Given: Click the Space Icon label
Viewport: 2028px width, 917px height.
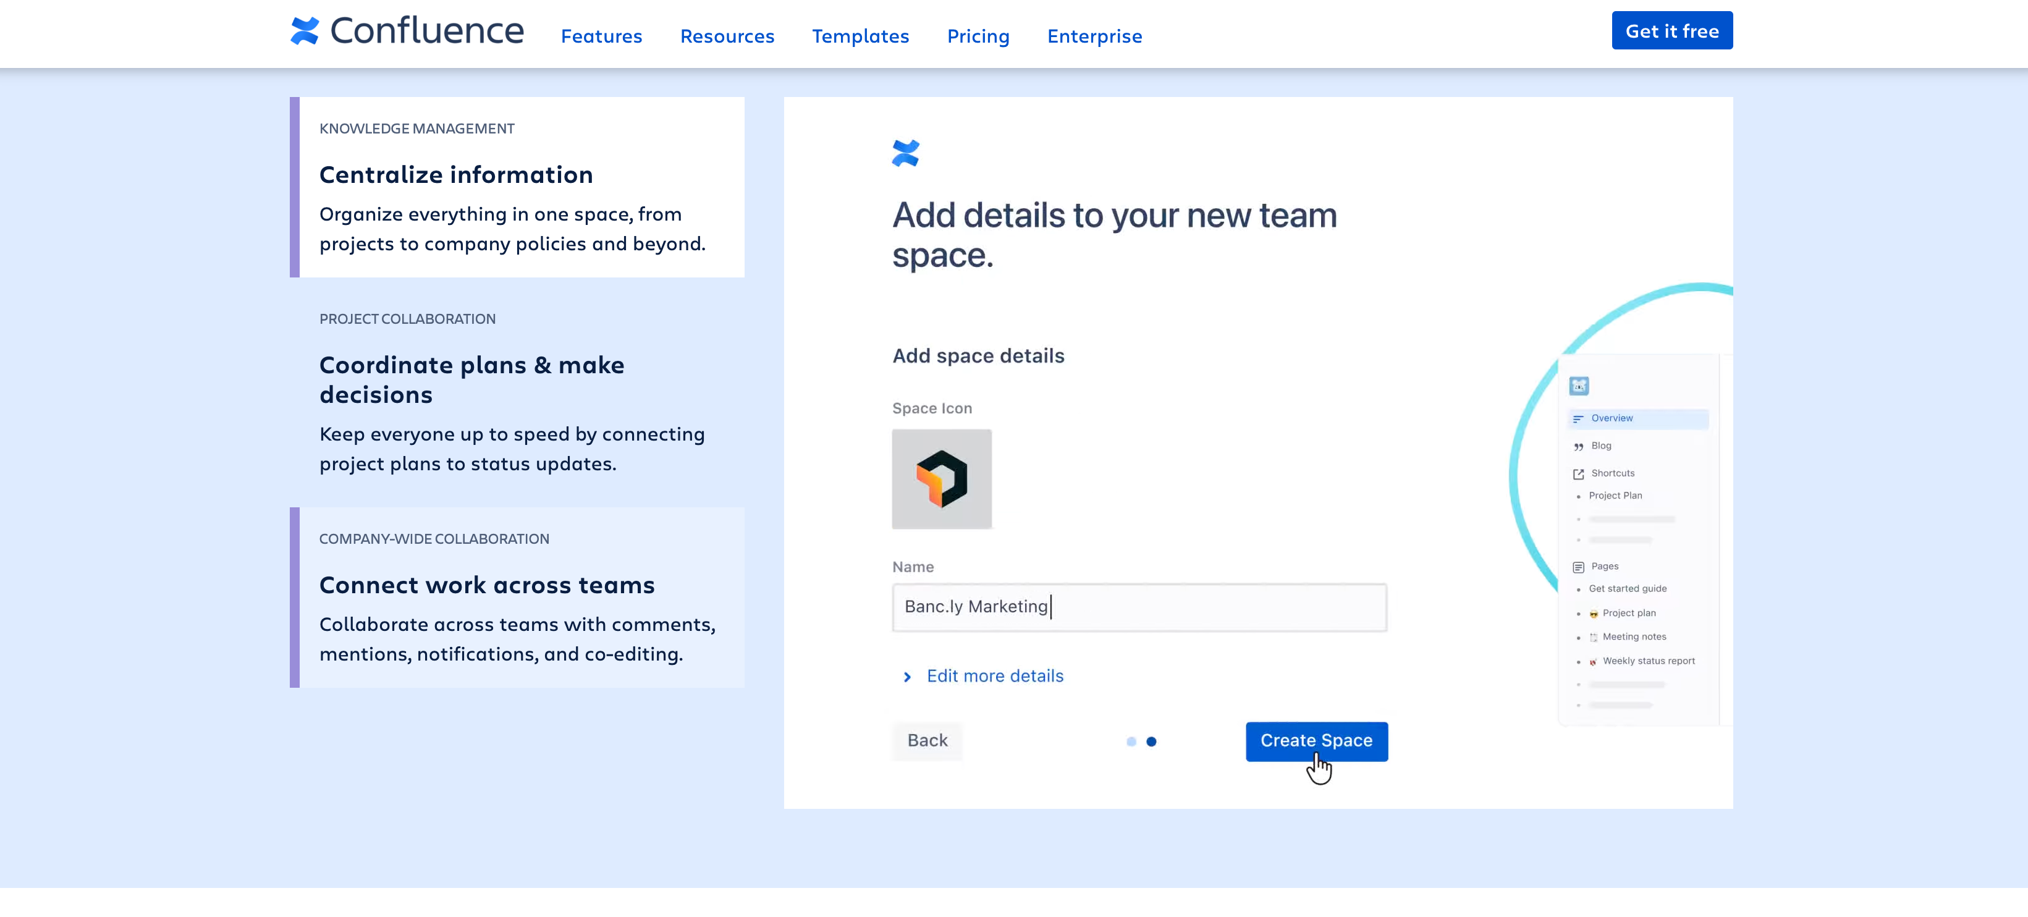Looking at the screenshot, I should [931, 408].
